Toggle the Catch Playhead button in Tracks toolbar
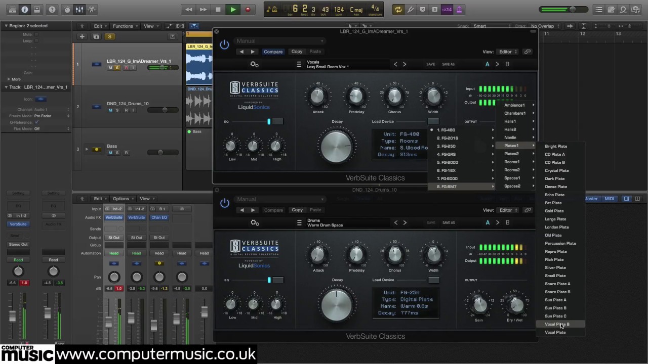648x364 pixels. 194,26
